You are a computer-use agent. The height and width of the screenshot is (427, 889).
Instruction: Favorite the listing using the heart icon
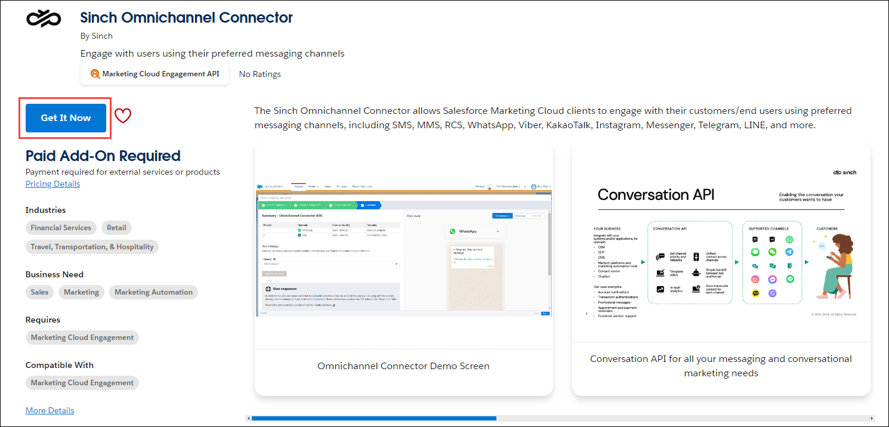(x=123, y=115)
